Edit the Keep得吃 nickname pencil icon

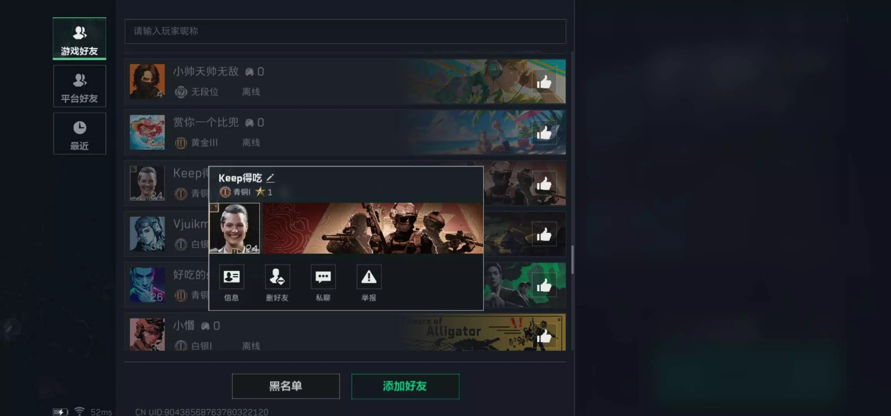coord(270,178)
